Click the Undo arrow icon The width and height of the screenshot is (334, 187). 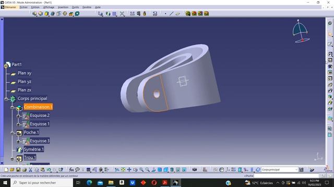[x=49, y=170]
